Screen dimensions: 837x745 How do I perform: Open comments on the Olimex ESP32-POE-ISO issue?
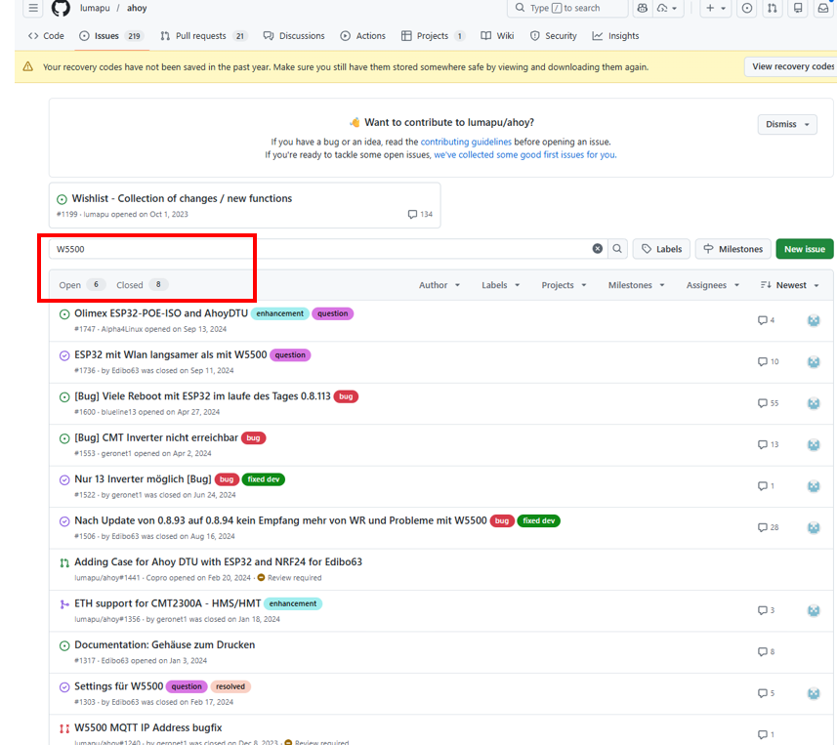pos(766,320)
